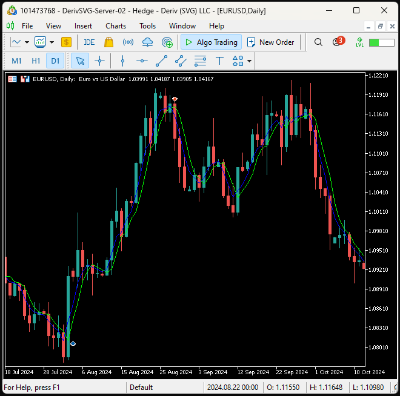Select the vertical line drawing tool

[x=122, y=61]
